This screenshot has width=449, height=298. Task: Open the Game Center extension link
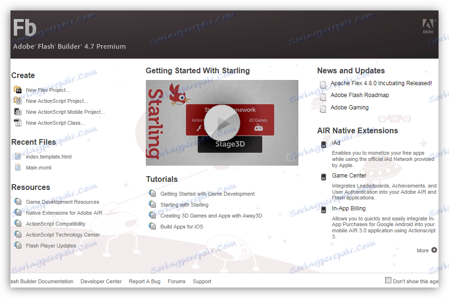(x=349, y=176)
